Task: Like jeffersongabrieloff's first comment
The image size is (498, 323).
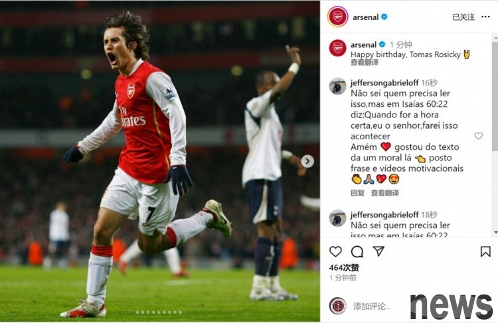Action: (478, 136)
